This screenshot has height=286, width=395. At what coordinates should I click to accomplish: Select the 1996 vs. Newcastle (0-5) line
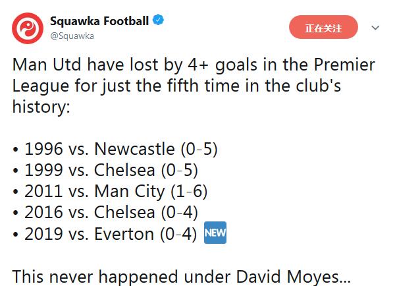[121, 149]
